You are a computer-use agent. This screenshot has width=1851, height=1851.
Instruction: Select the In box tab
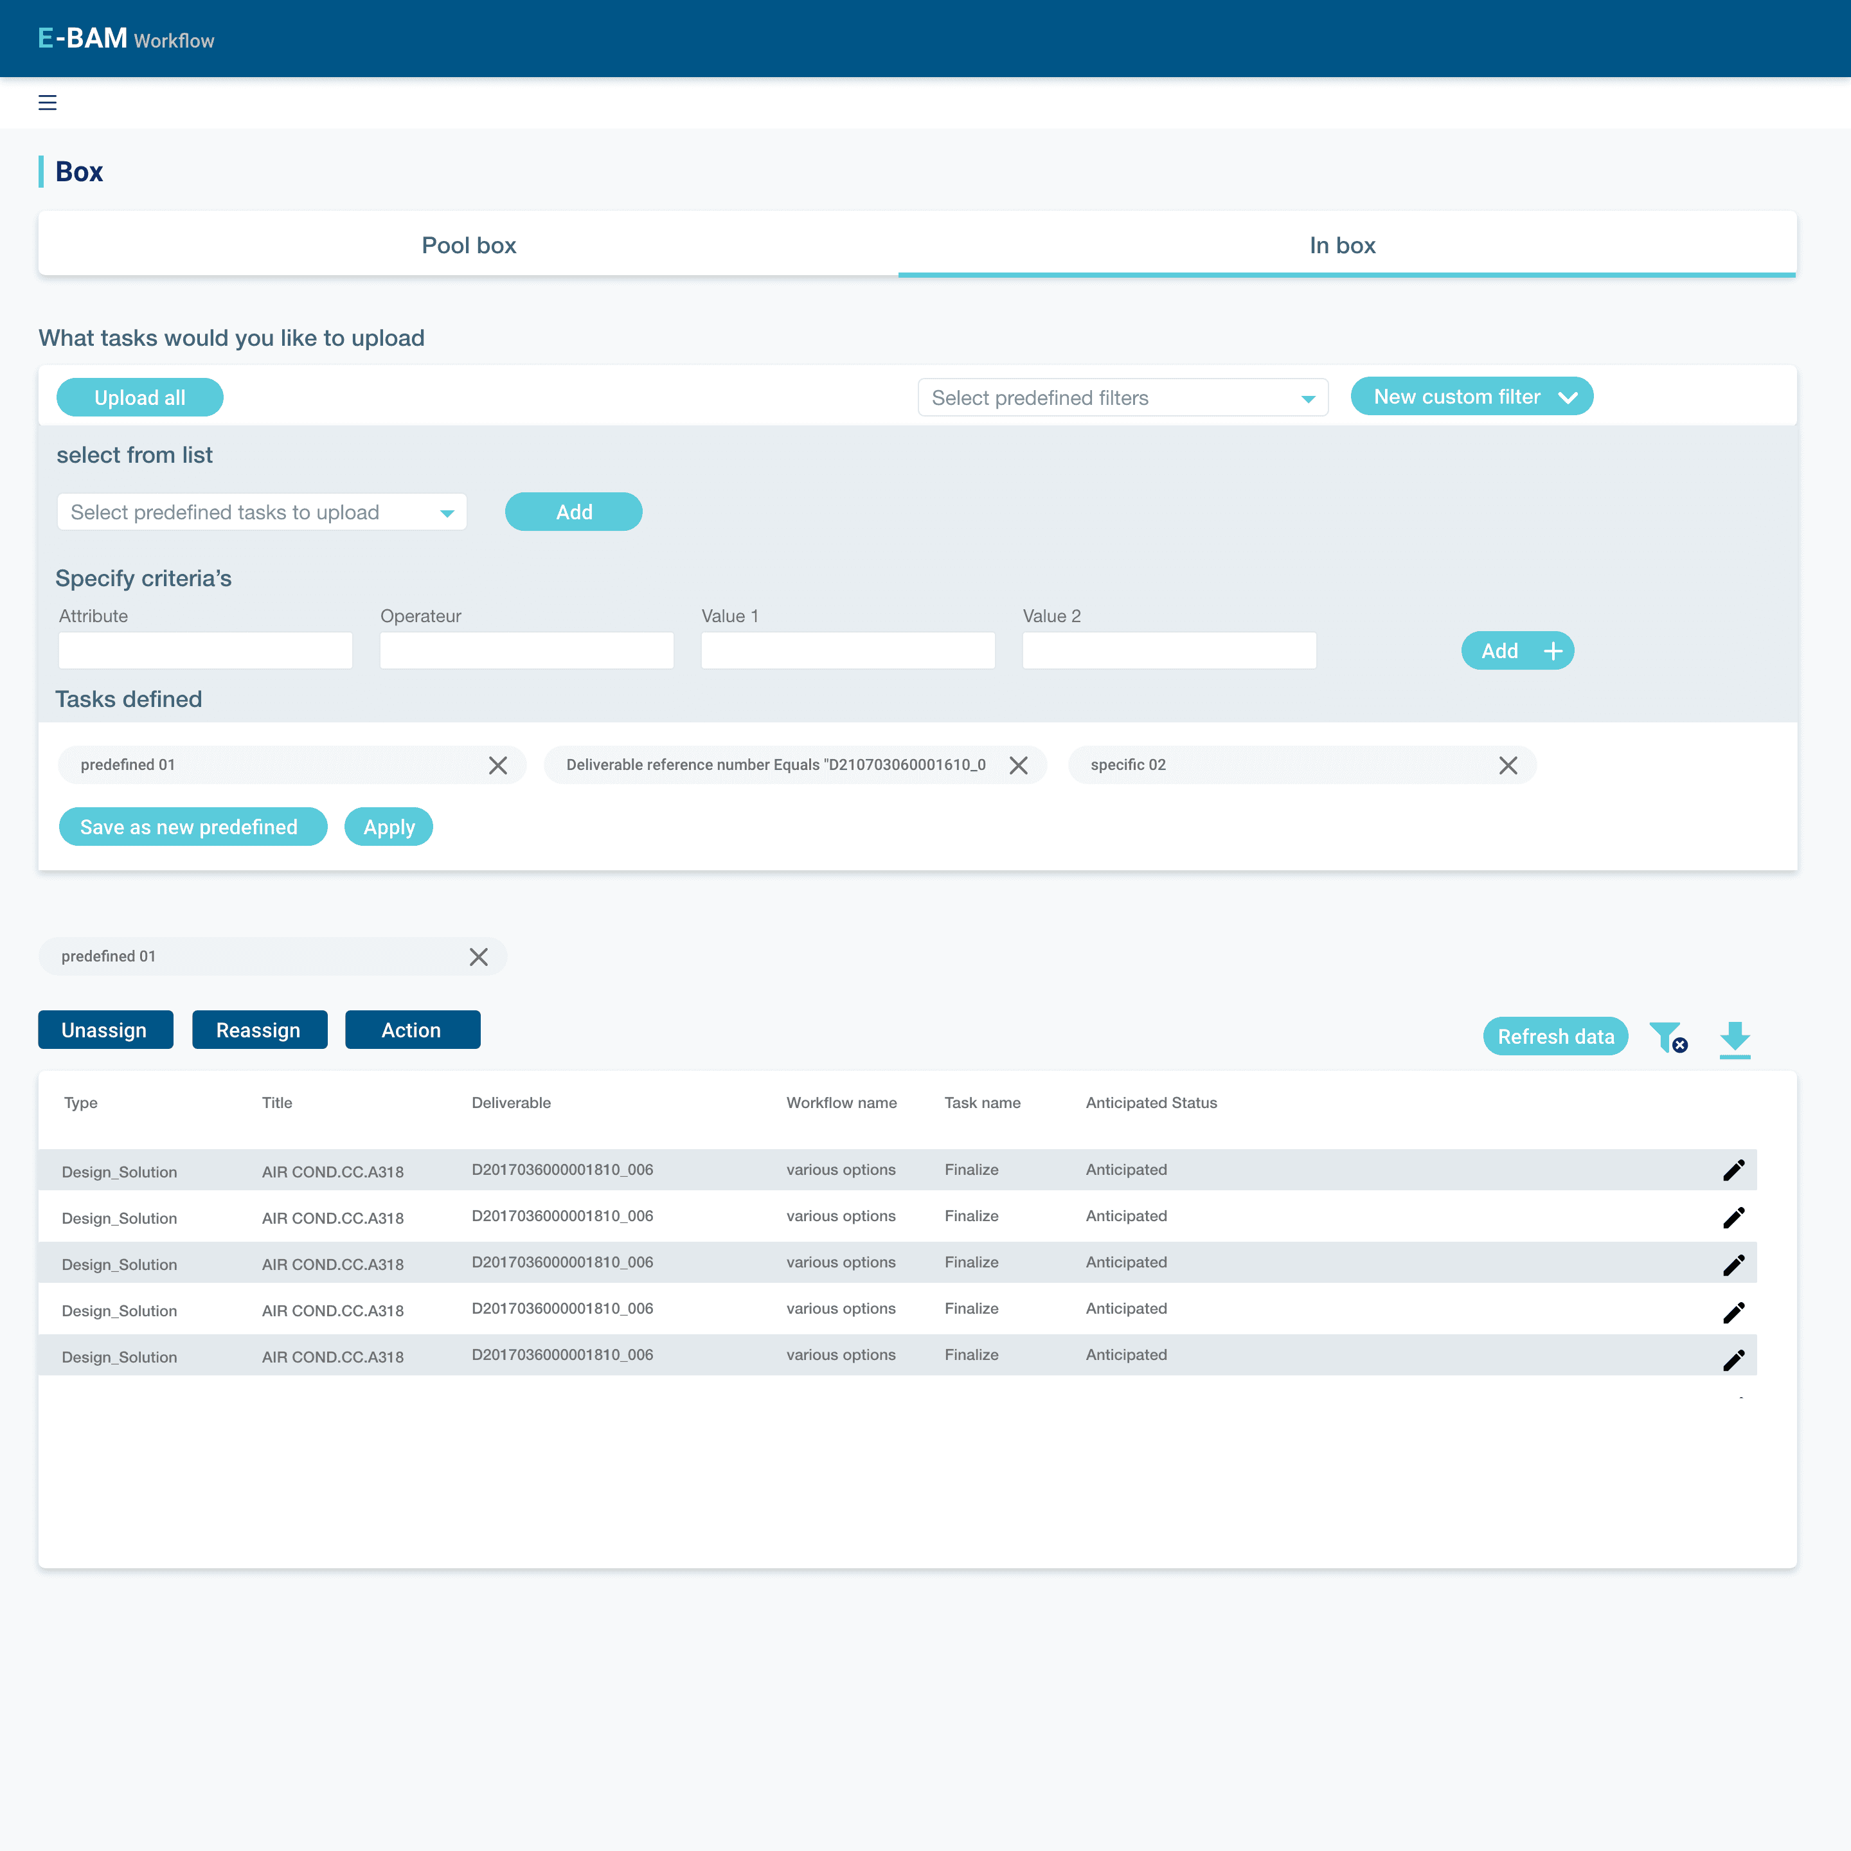pos(1341,246)
